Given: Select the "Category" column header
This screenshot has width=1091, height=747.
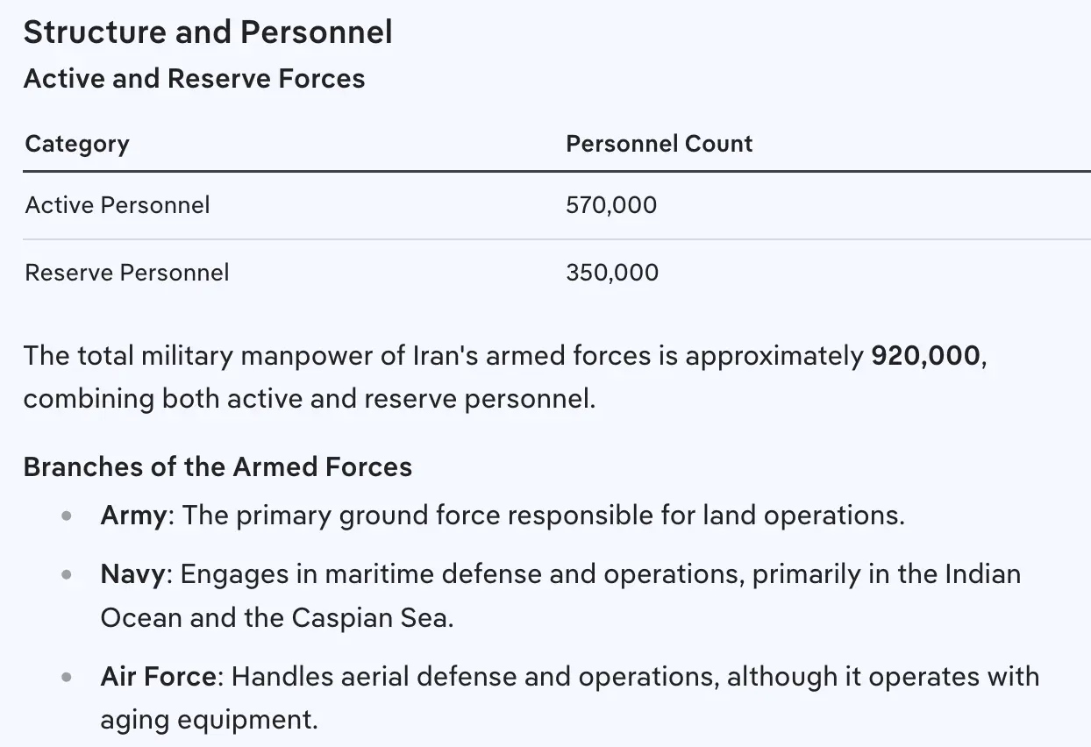Looking at the screenshot, I should point(77,144).
